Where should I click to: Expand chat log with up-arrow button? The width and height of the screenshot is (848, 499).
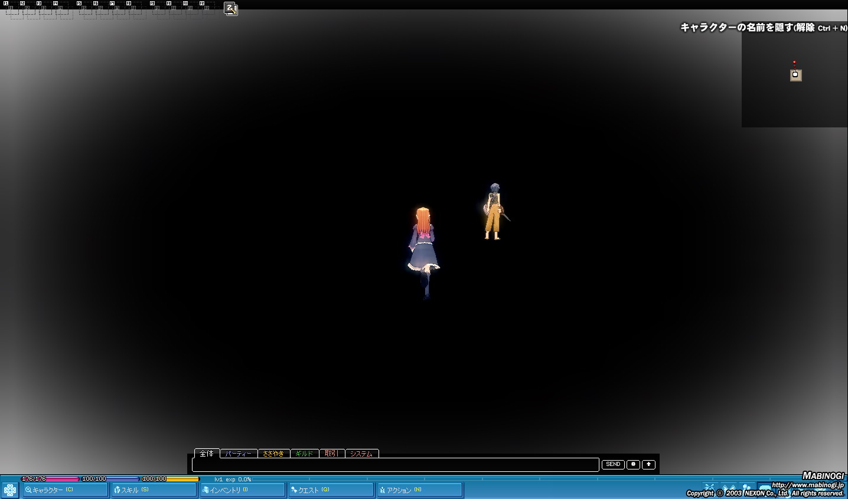click(648, 464)
